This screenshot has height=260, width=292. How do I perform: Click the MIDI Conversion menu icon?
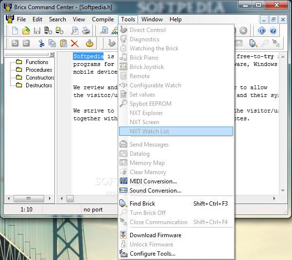point(123,181)
